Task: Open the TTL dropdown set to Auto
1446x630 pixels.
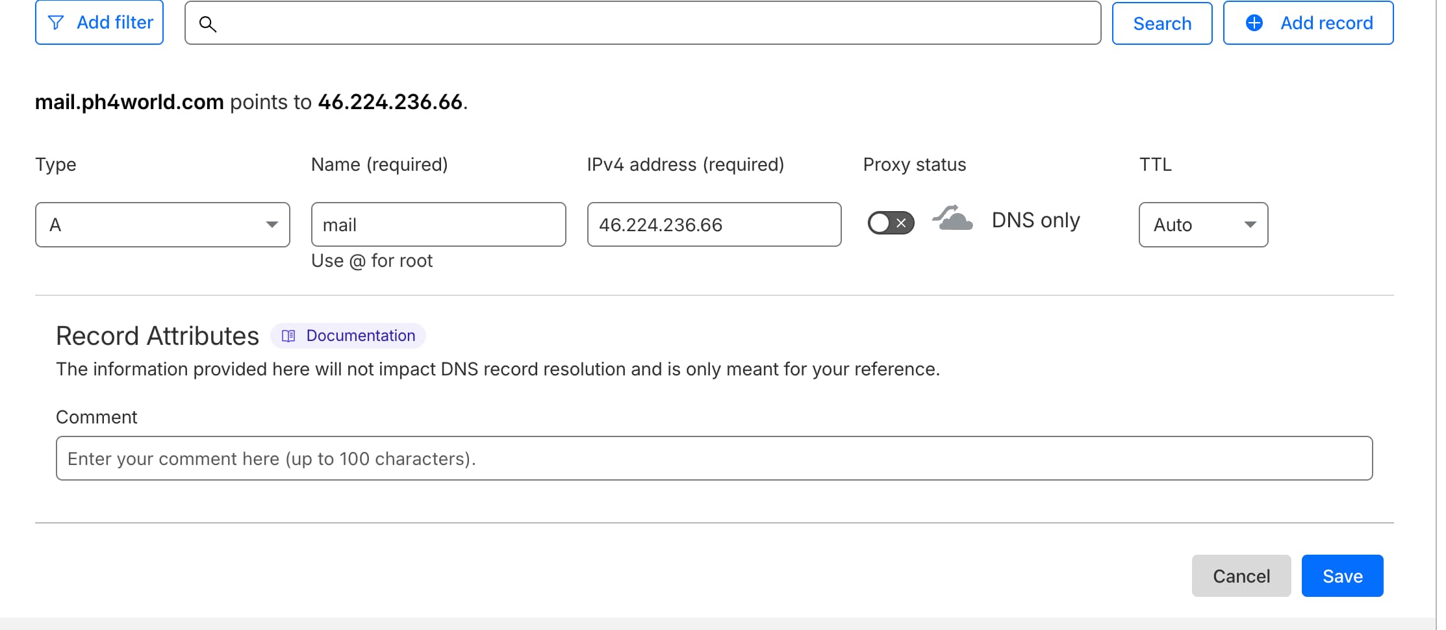Action: point(1202,225)
